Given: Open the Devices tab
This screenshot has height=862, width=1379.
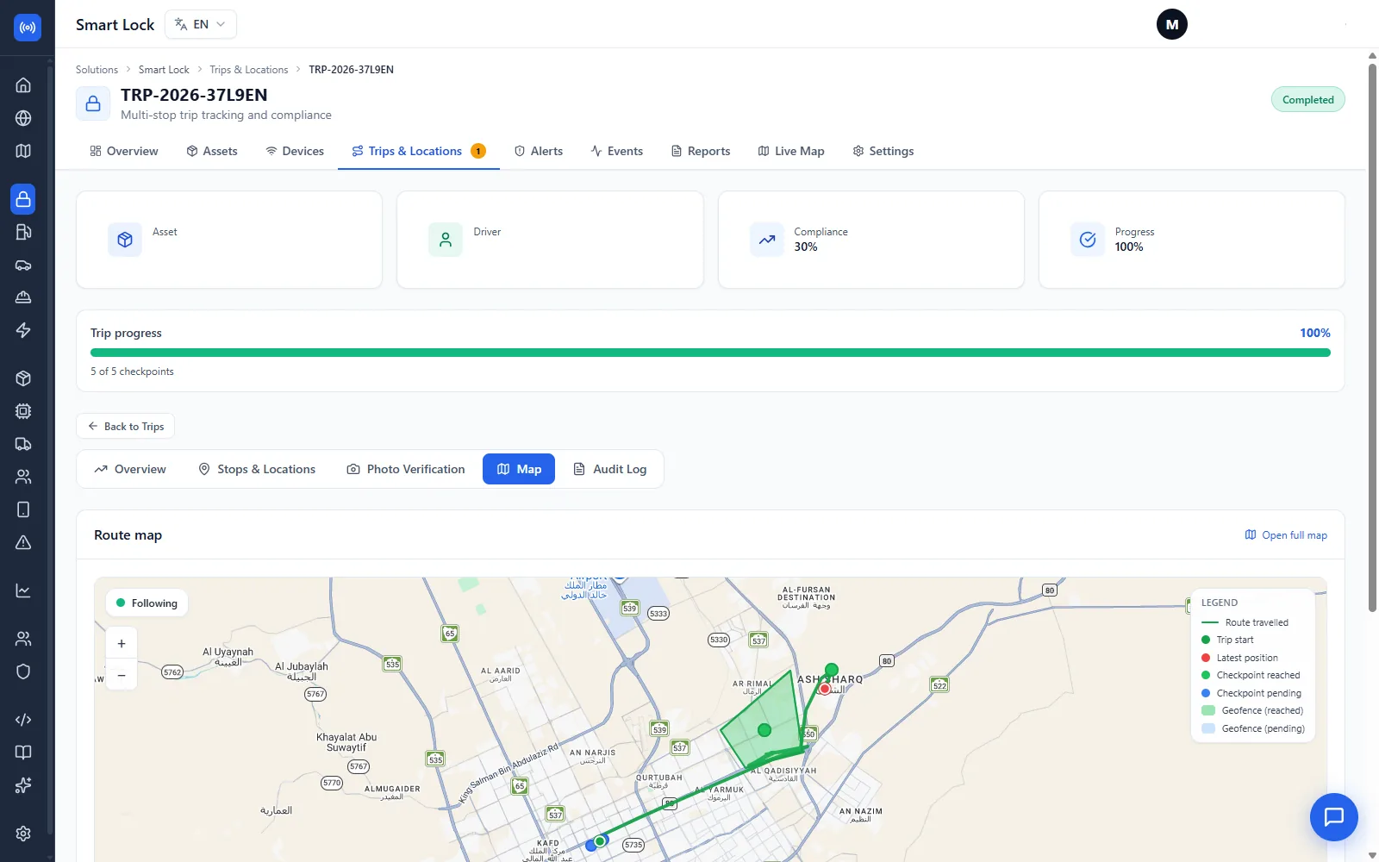Looking at the screenshot, I should (x=295, y=151).
